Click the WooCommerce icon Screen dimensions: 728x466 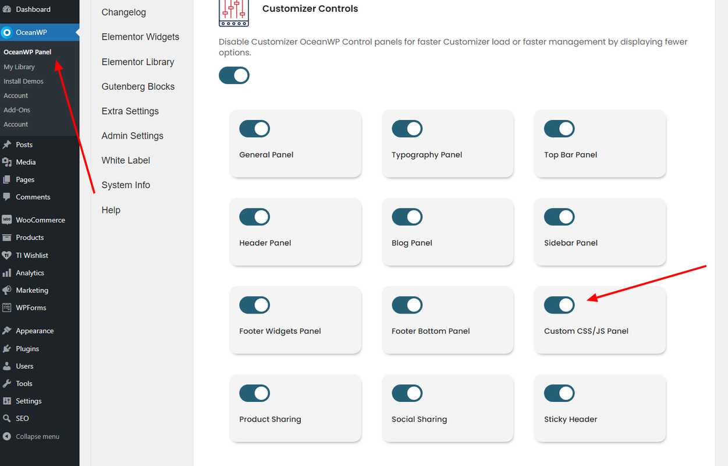tap(7, 220)
